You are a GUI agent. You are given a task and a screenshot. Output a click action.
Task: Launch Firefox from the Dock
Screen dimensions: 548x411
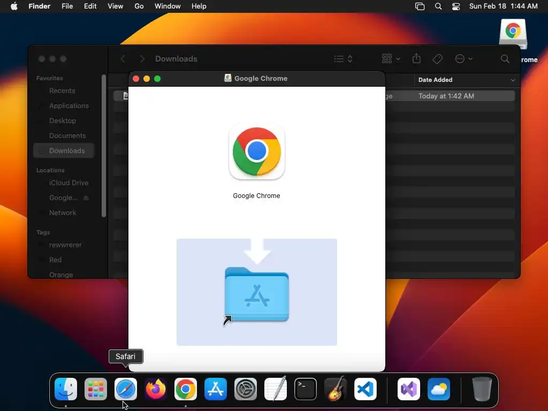(x=156, y=389)
